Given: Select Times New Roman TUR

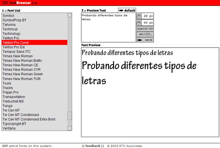Looking at the screenshot, I should pos(34,78).
